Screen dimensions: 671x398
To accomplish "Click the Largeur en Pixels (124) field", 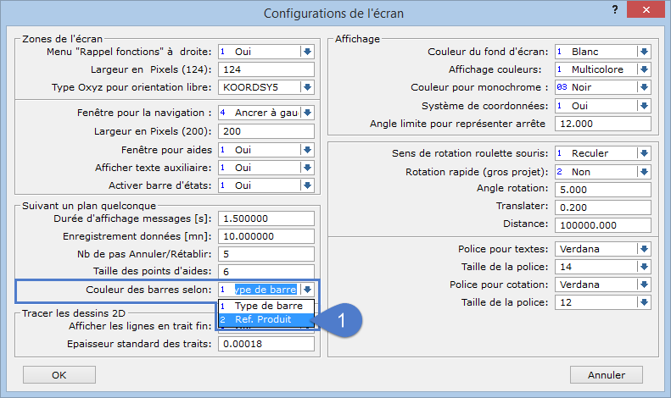I will point(266,69).
